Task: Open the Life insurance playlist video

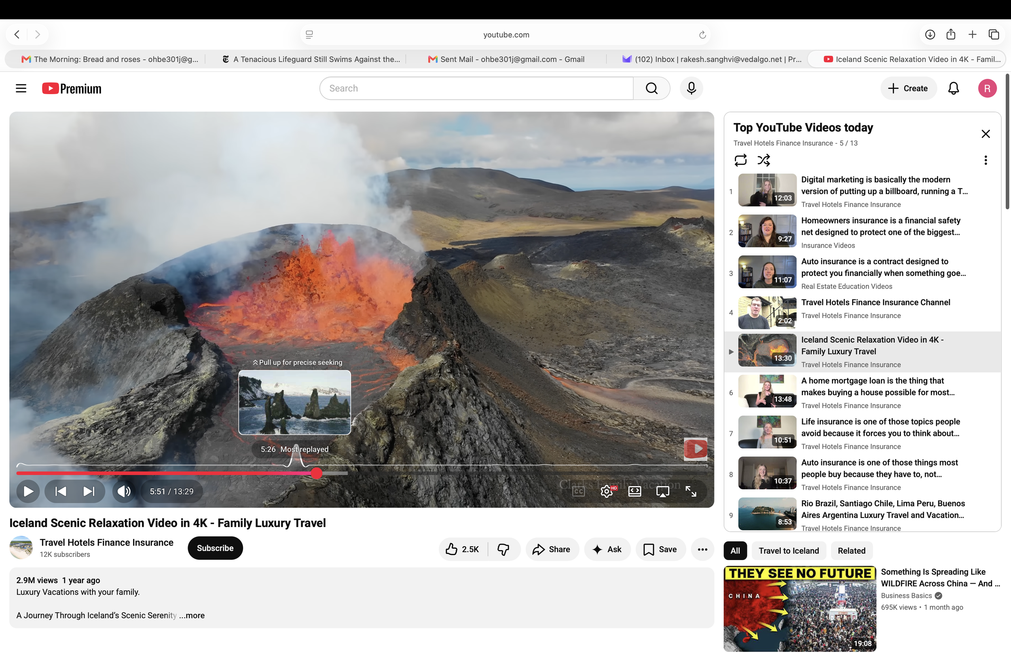Action: (x=861, y=433)
